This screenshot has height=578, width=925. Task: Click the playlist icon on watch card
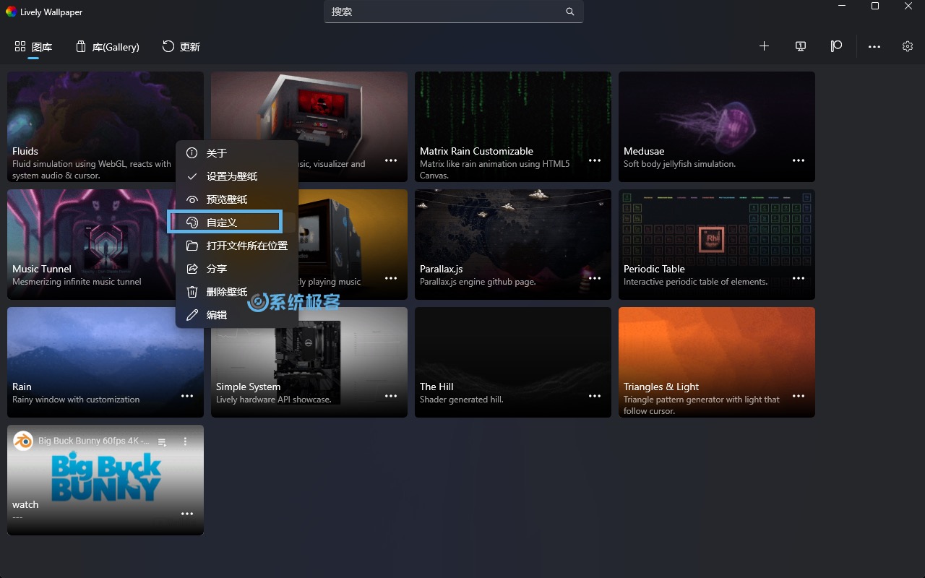(x=163, y=441)
